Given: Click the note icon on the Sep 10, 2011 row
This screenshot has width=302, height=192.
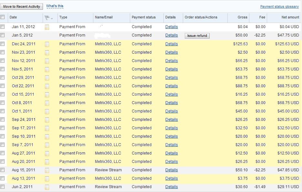Looking at the screenshot, I should click(47, 136).
